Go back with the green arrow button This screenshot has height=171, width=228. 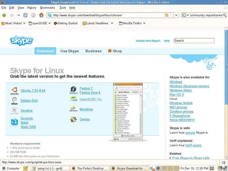click(x=4, y=15)
